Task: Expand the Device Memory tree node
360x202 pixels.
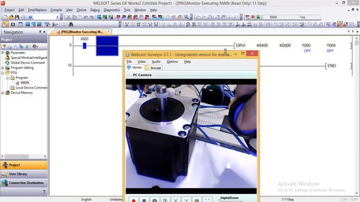Action: click(x=3, y=93)
